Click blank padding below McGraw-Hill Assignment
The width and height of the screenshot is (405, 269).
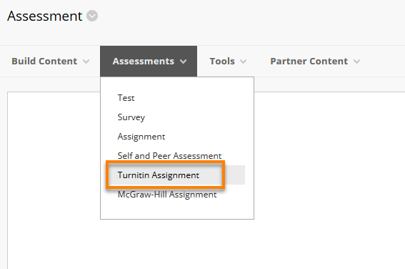177,210
